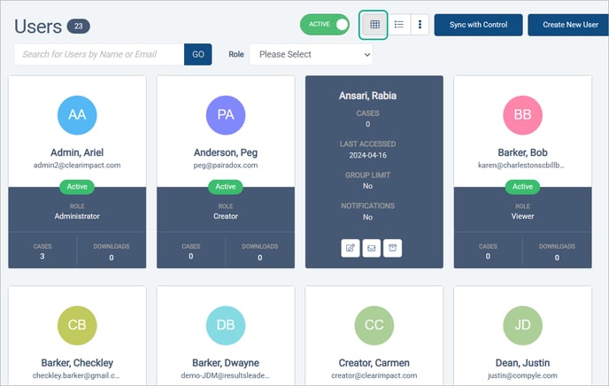
Task: Click the archive icon for Rabia Ansari
Action: (x=392, y=248)
